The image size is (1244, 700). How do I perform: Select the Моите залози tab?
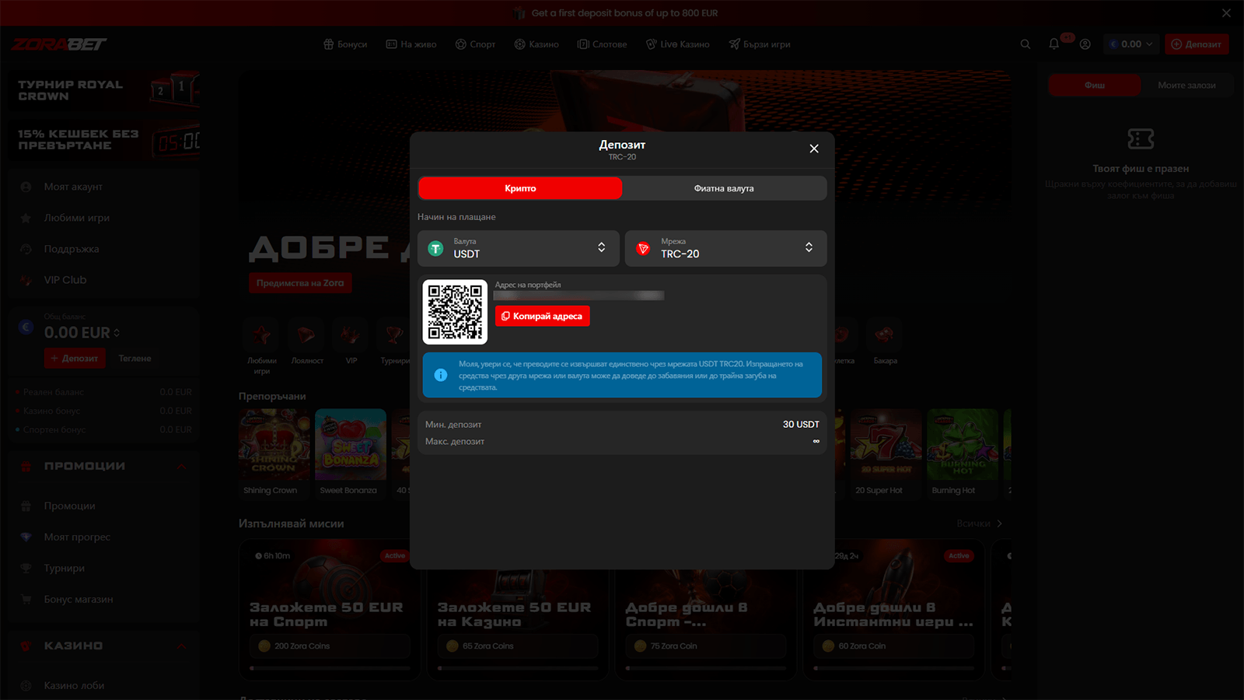(x=1186, y=85)
